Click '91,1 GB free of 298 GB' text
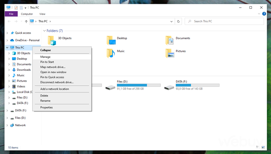 [130, 89]
